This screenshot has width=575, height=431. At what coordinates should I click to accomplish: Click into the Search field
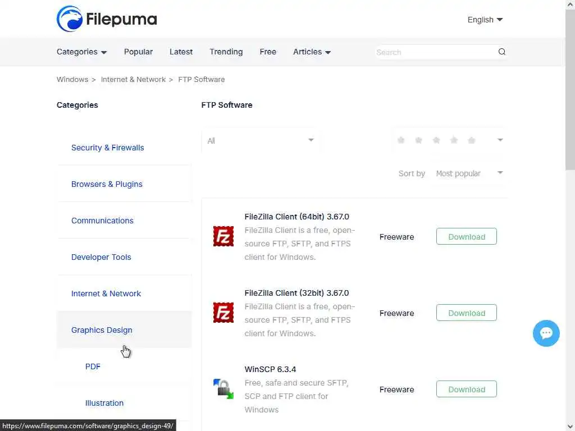[x=435, y=52]
